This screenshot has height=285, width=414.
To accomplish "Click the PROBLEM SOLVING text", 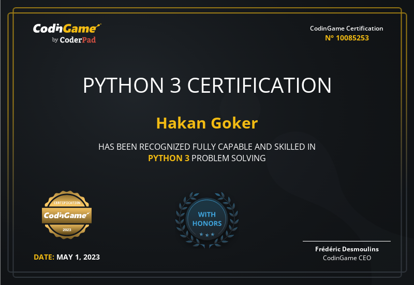I will click(x=228, y=158).
